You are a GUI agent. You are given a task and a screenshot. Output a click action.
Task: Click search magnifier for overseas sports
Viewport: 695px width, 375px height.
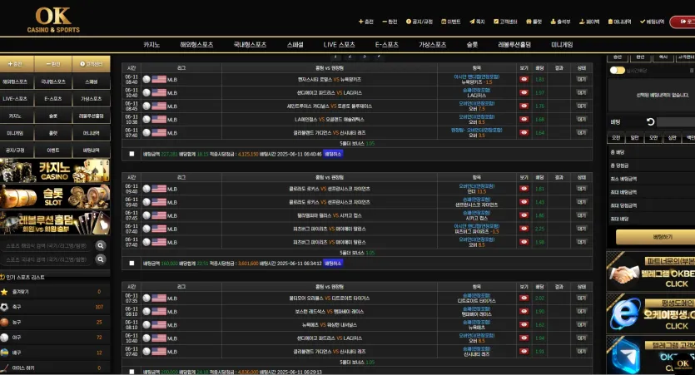(101, 246)
